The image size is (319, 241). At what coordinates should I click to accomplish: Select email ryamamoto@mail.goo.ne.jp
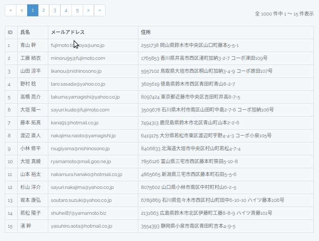pos(81,162)
